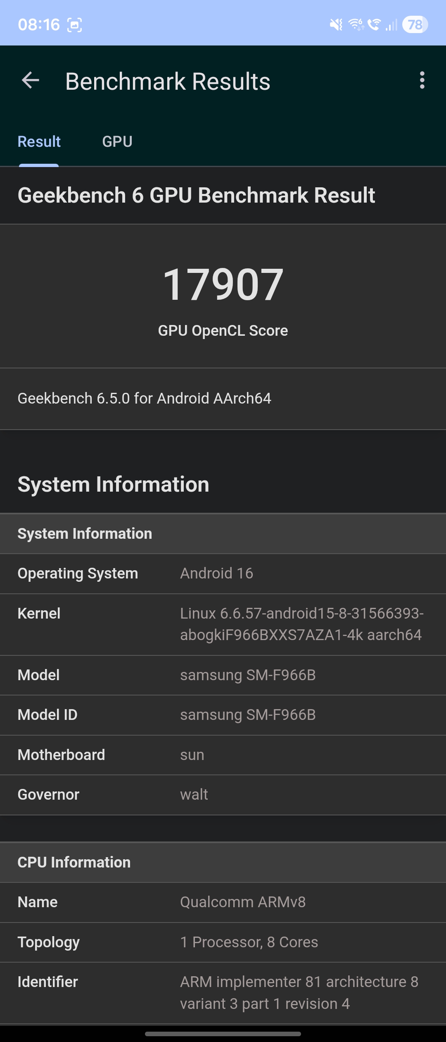Tap the Kernel version row
Viewport: 446px width, 1042px height.
pos(223,624)
